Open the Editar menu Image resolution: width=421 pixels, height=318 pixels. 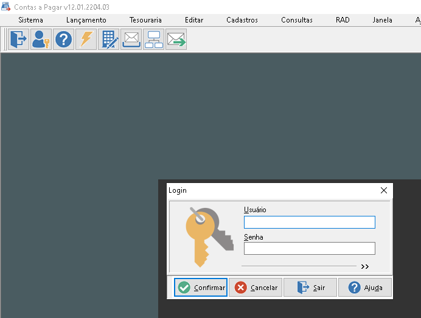click(x=194, y=20)
